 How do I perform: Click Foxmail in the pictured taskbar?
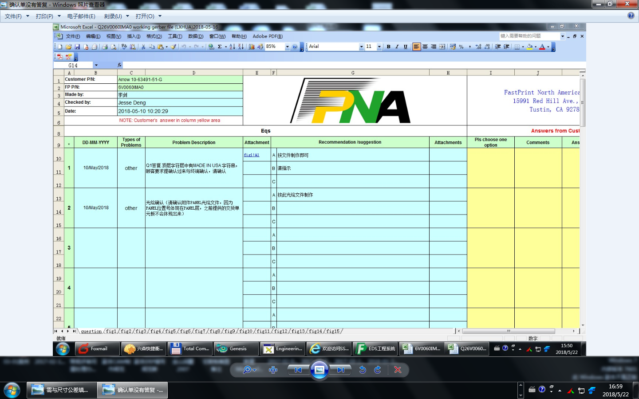98,349
